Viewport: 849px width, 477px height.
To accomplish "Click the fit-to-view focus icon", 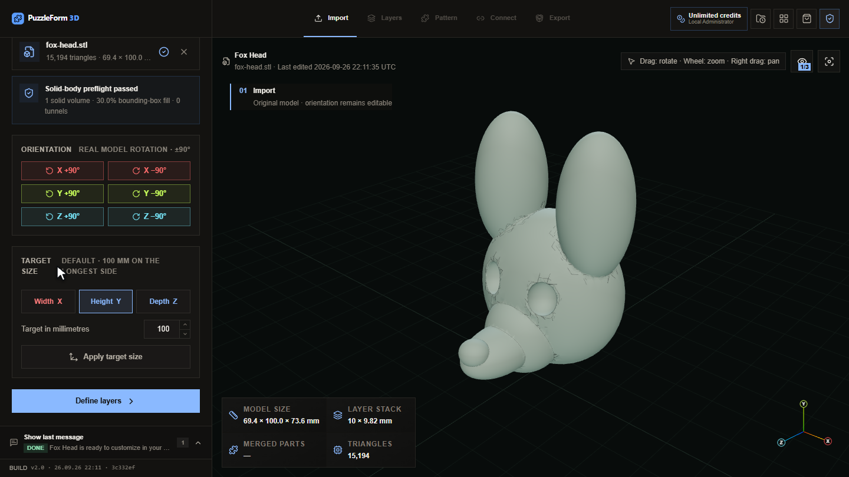I will coord(829,61).
